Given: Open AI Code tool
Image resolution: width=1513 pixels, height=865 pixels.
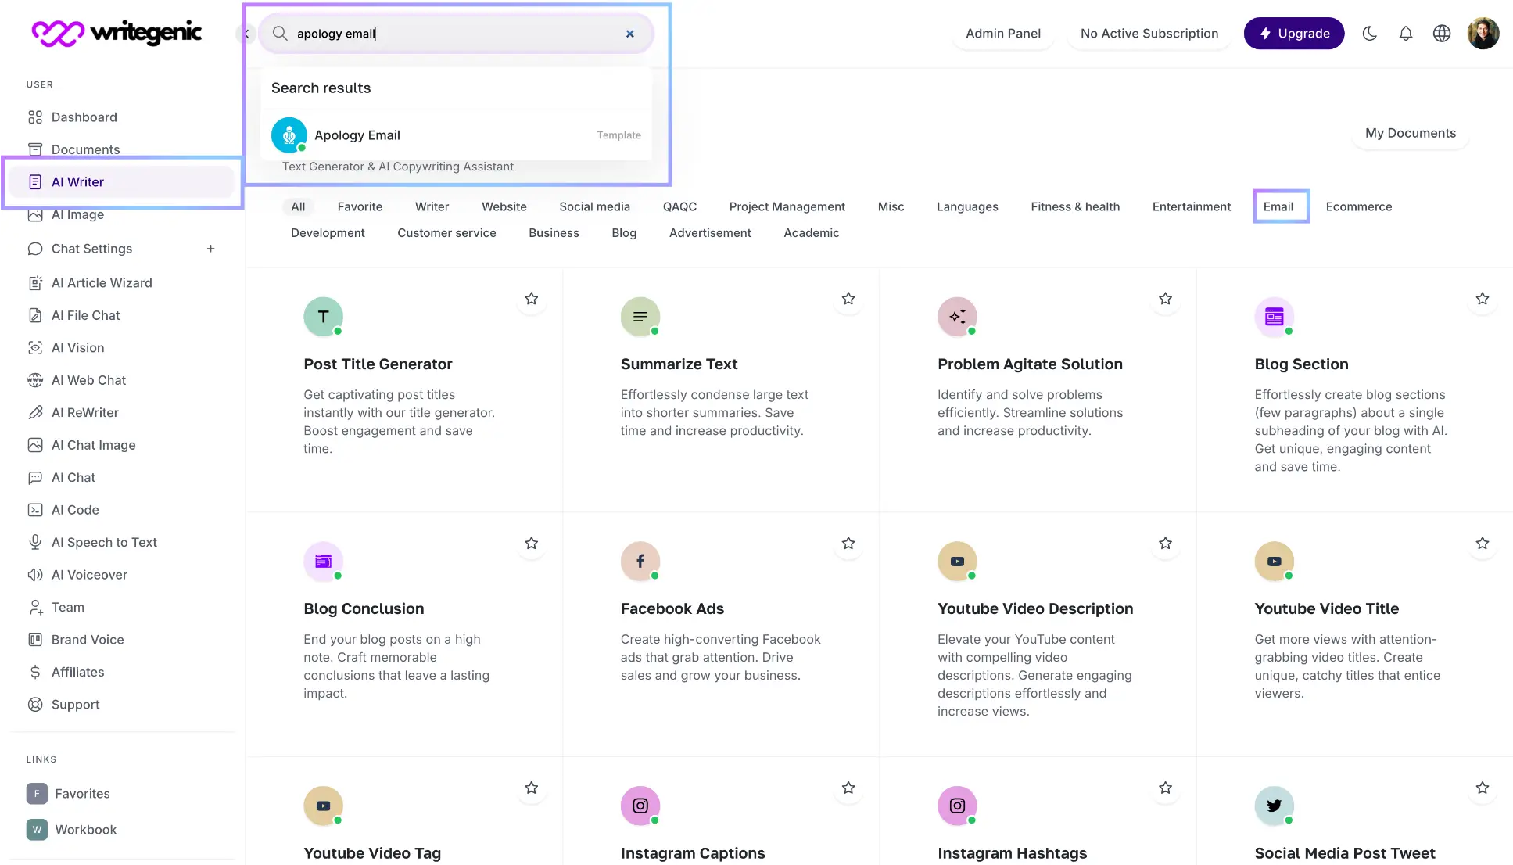Looking at the screenshot, I should pyautogui.click(x=75, y=509).
